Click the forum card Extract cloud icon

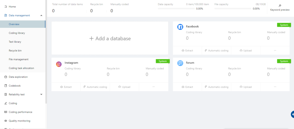tap(183, 87)
